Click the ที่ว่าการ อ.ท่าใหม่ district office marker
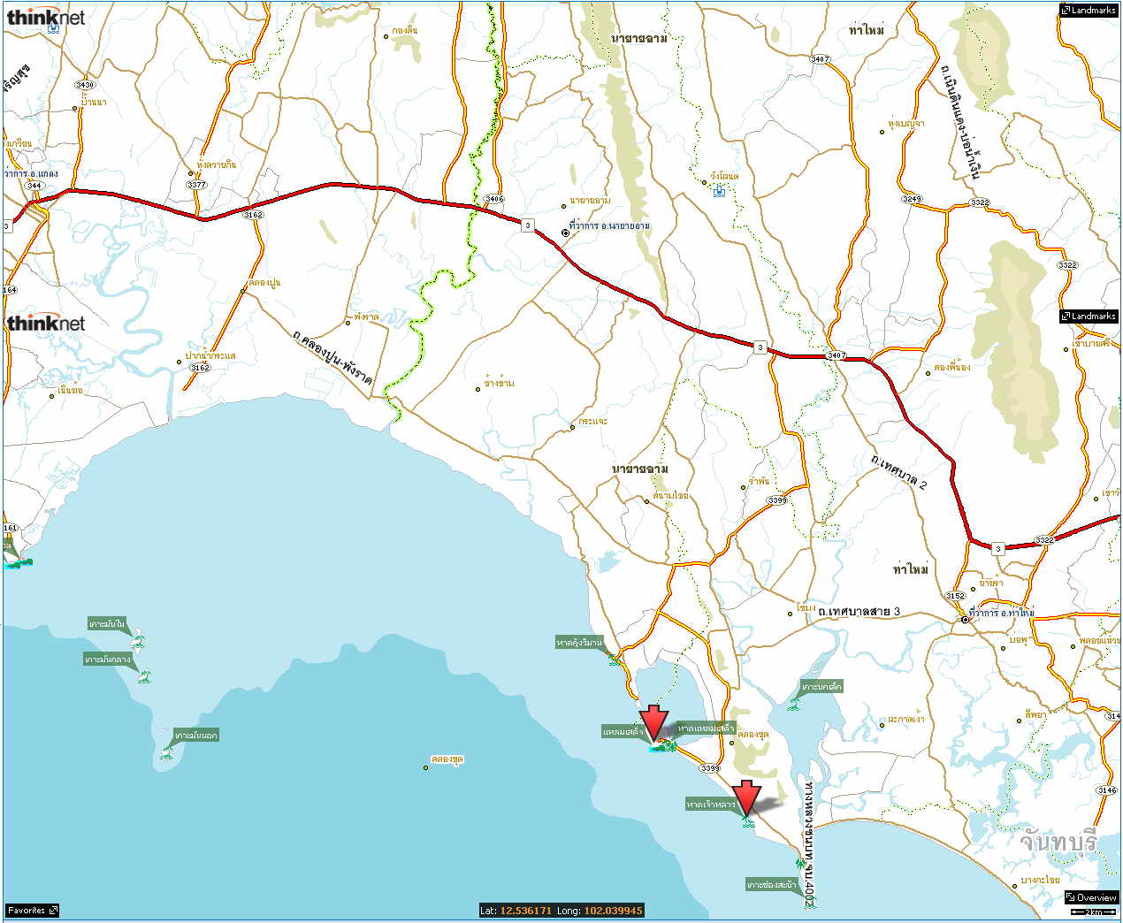 tap(966, 620)
